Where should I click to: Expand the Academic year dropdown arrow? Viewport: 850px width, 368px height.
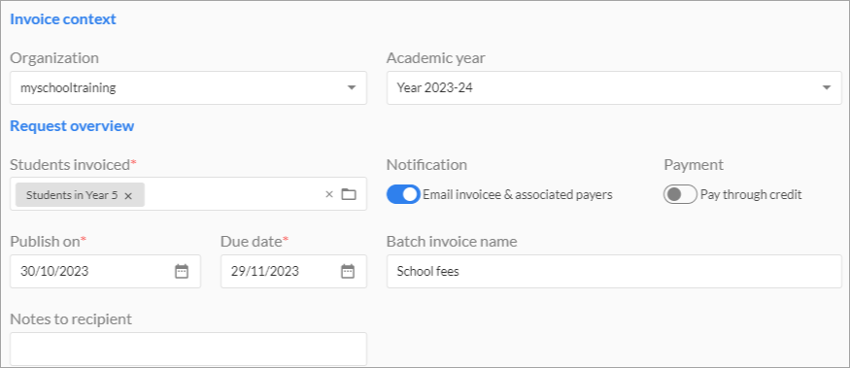pyautogui.click(x=827, y=87)
